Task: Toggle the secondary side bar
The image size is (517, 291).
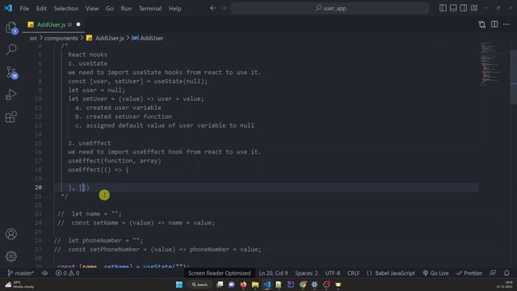Action: [463, 8]
